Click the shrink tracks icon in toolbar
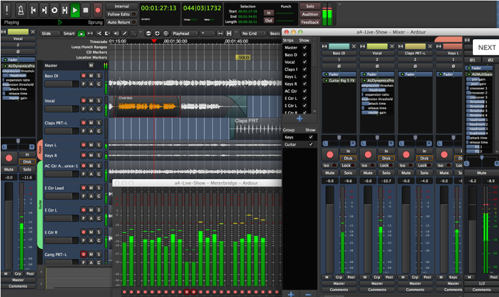Screen dimensions: 499x297 click(220, 34)
